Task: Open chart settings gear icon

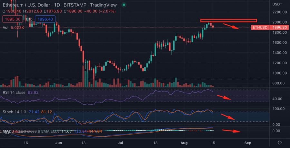Action: pos(280,143)
